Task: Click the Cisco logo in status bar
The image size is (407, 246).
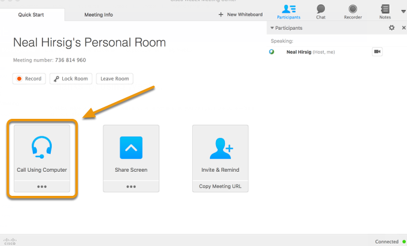Action: [10, 241]
